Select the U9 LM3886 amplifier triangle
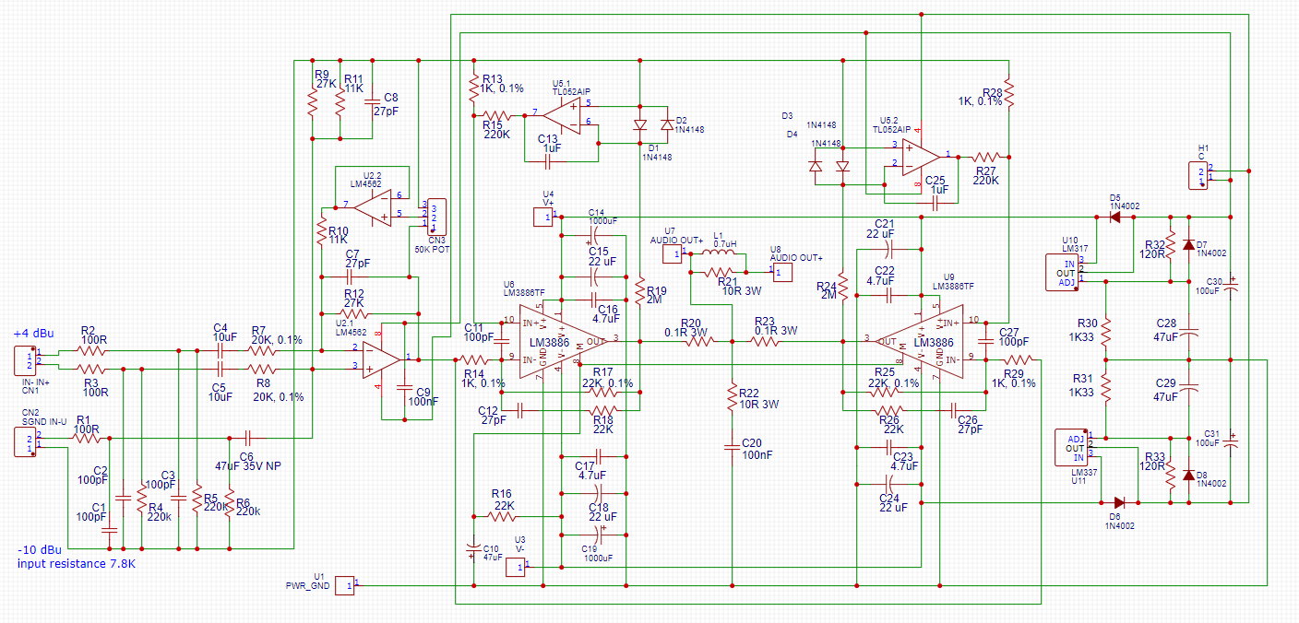 (918, 341)
